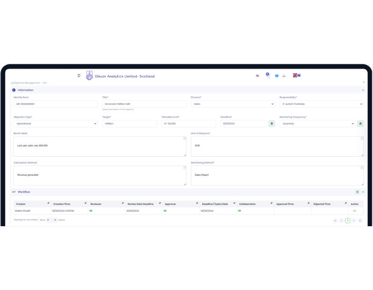Click the Title input field
Image resolution: width=373 pixels, height=290 pixels.
coord(144,104)
